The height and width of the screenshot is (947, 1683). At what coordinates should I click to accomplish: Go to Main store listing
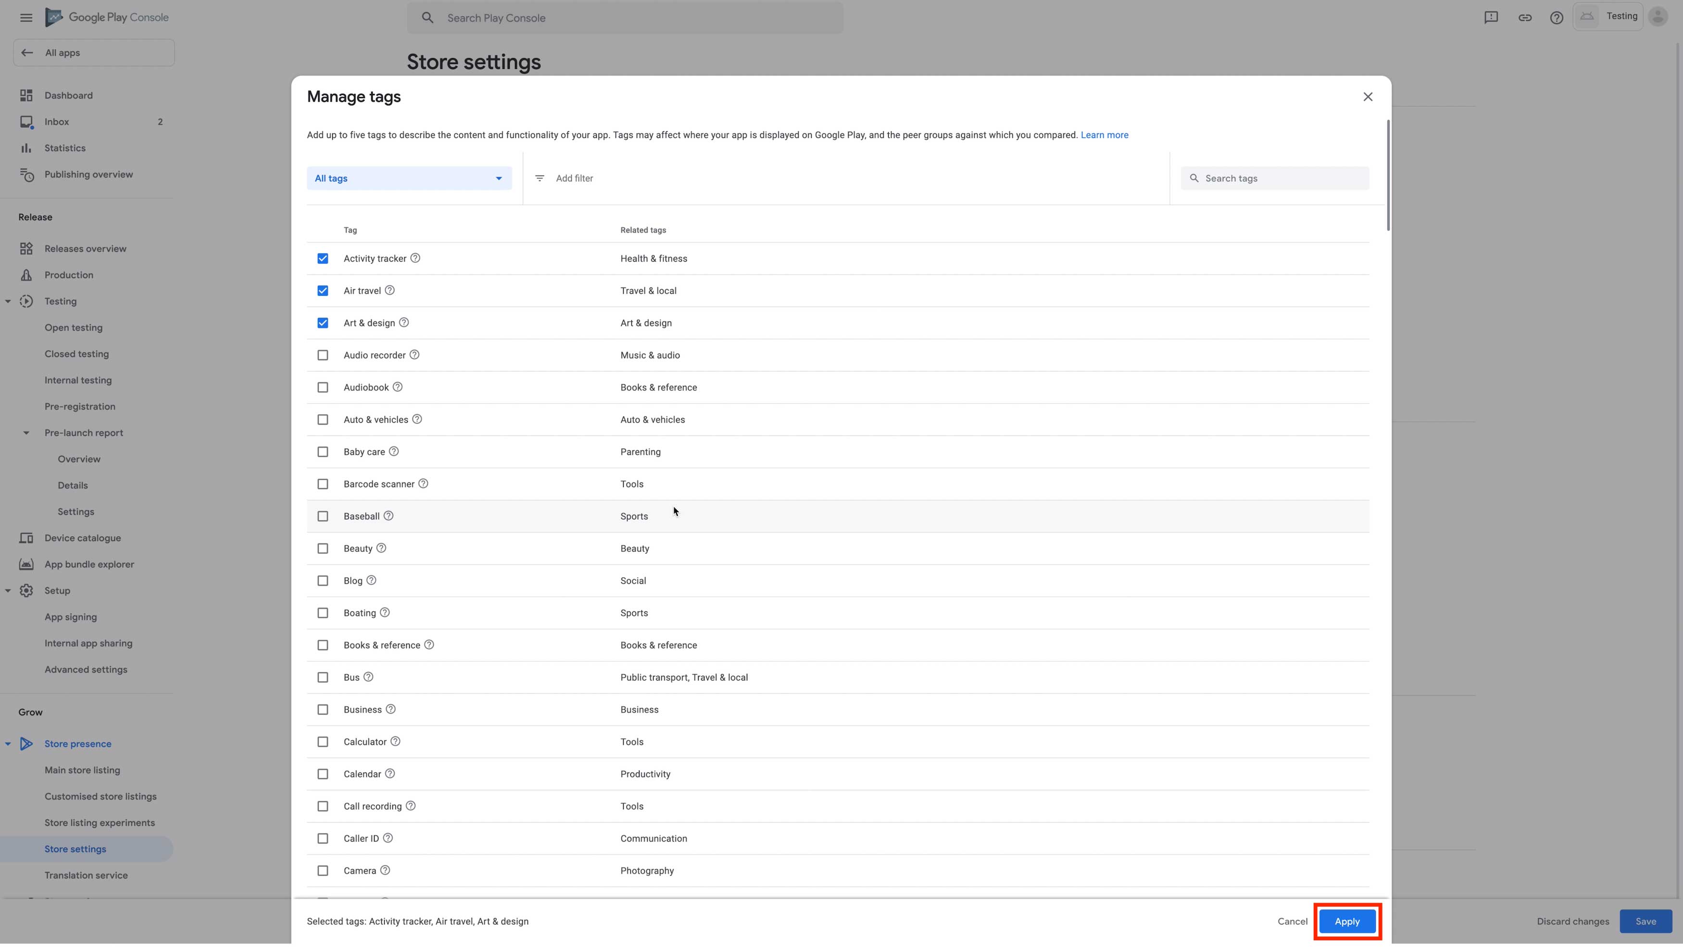pyautogui.click(x=82, y=770)
